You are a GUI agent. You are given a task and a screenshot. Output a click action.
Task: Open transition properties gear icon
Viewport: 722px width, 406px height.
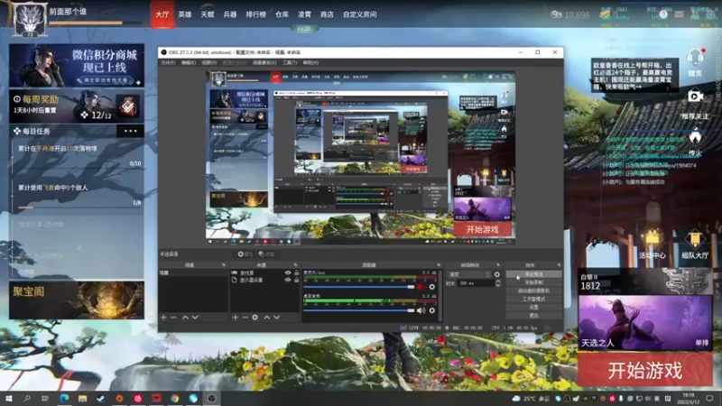tap(497, 274)
